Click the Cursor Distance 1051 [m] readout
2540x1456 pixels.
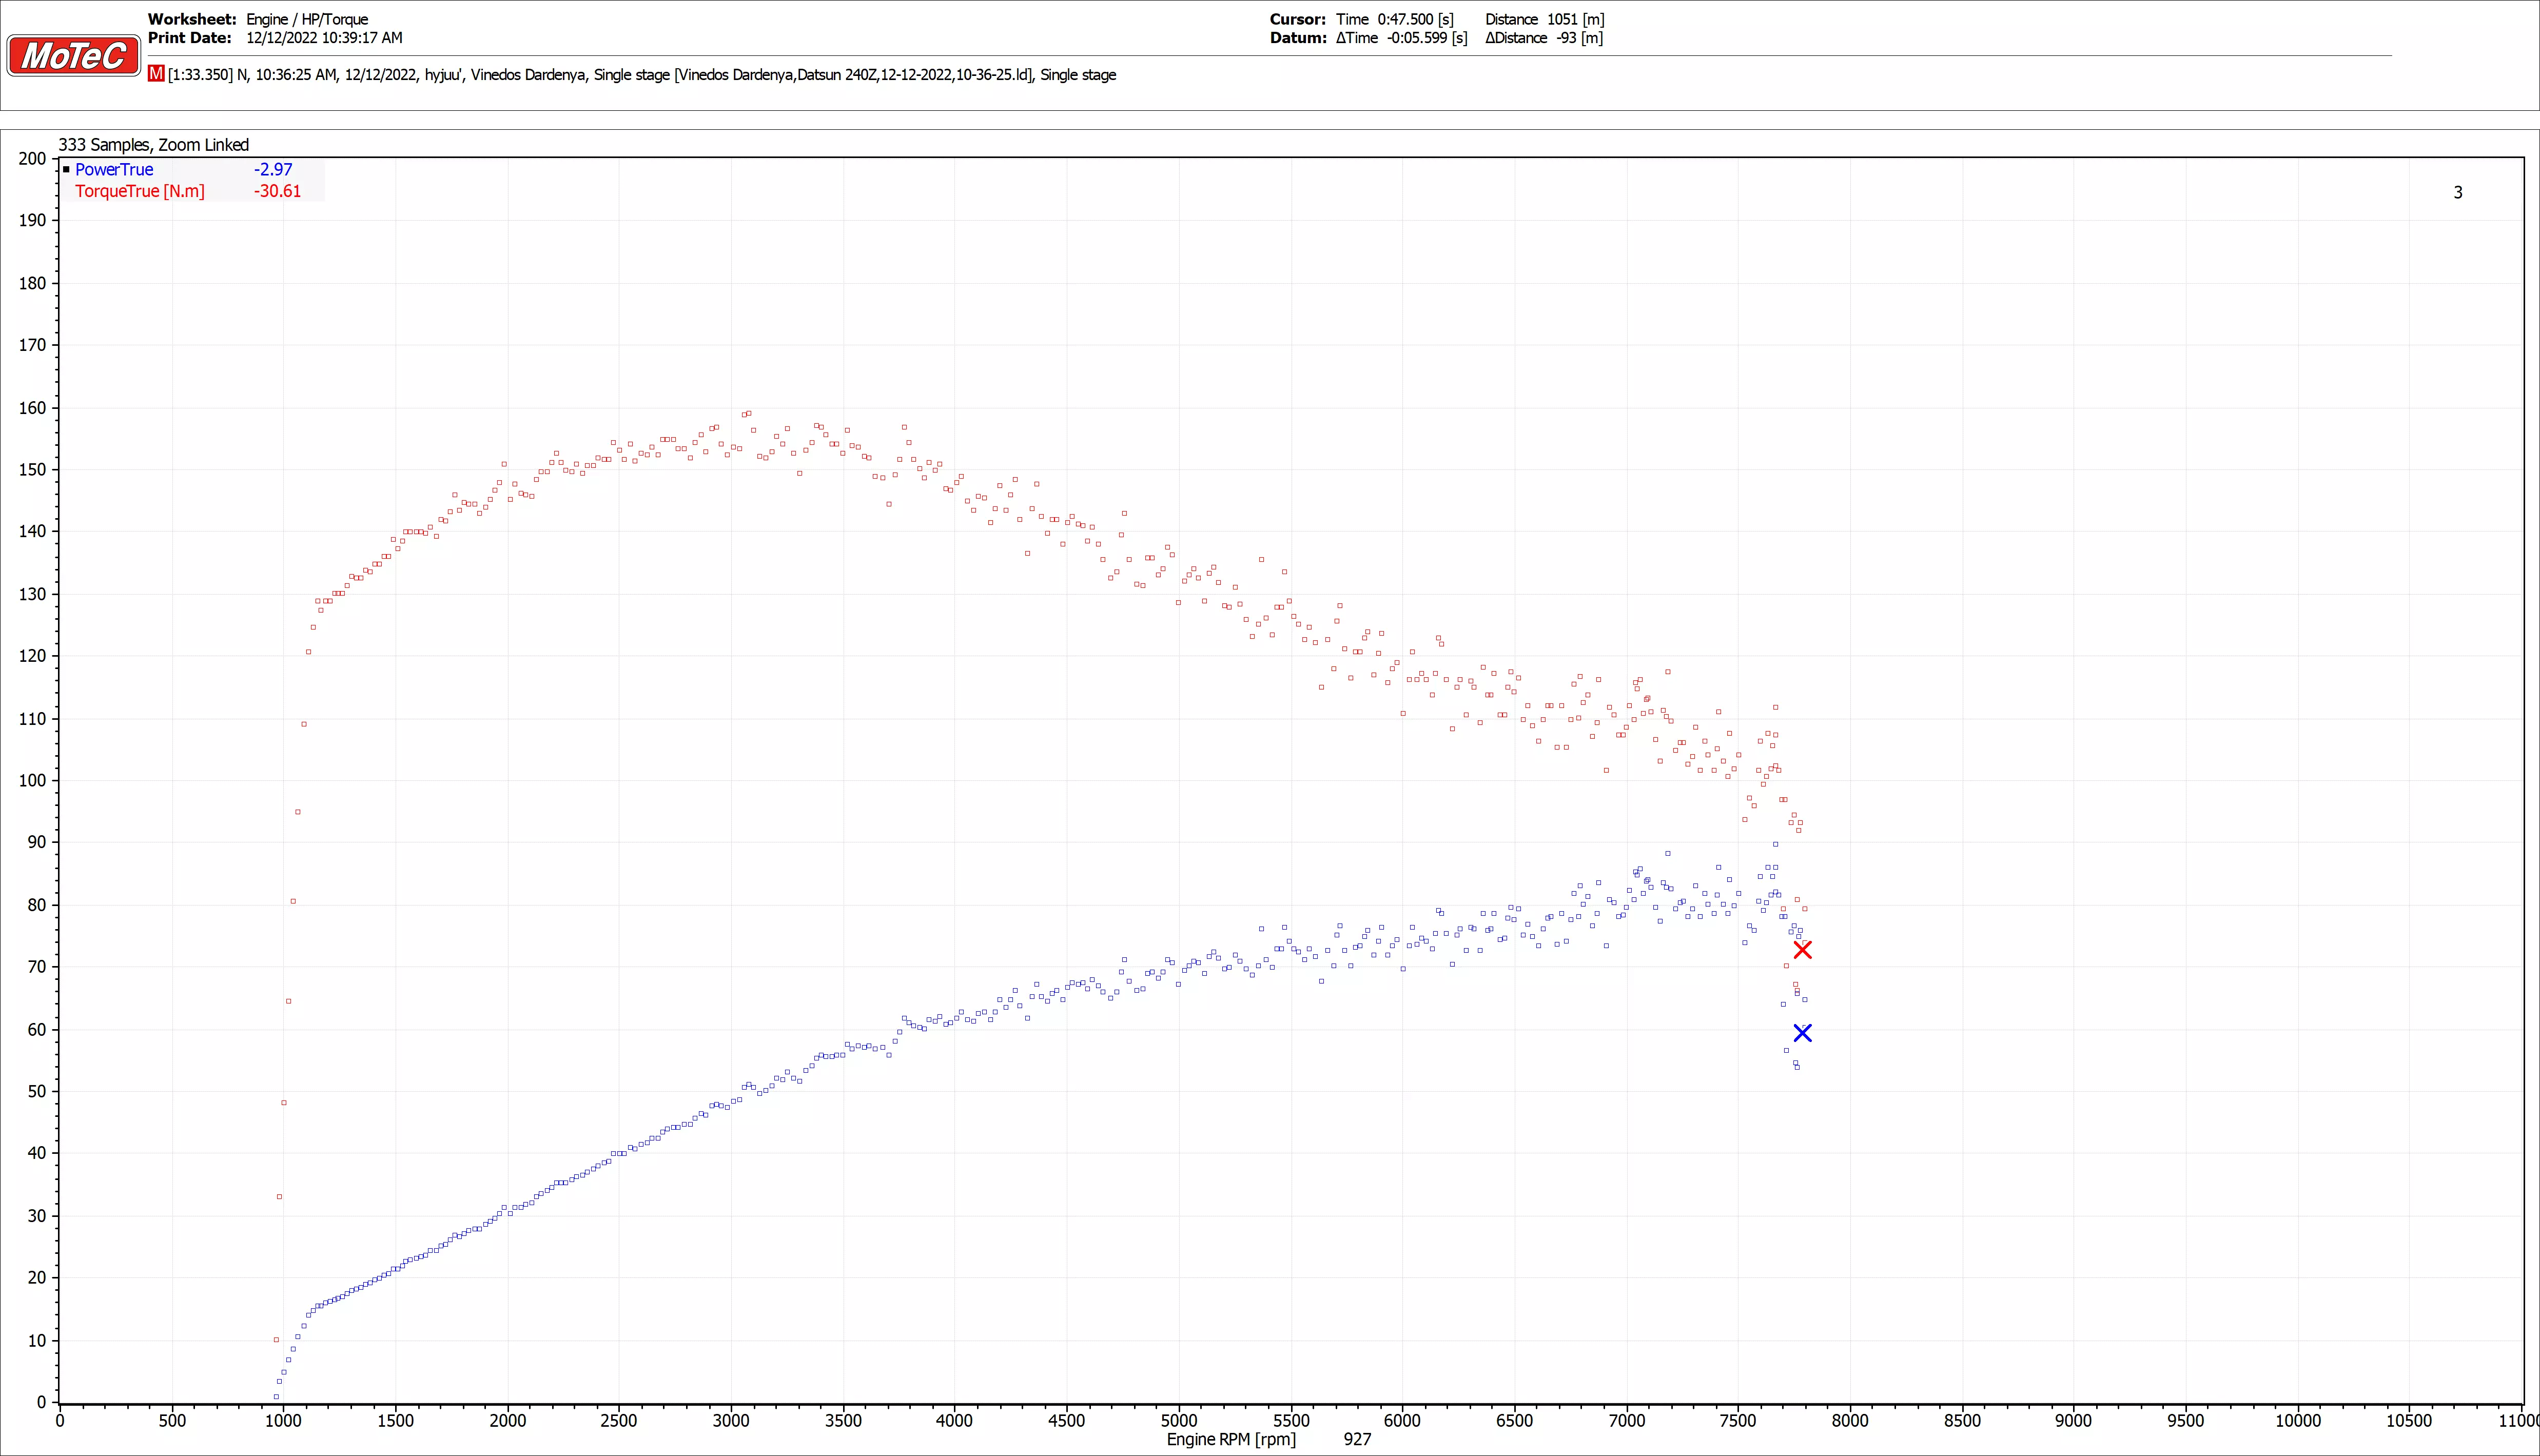coord(1544,19)
